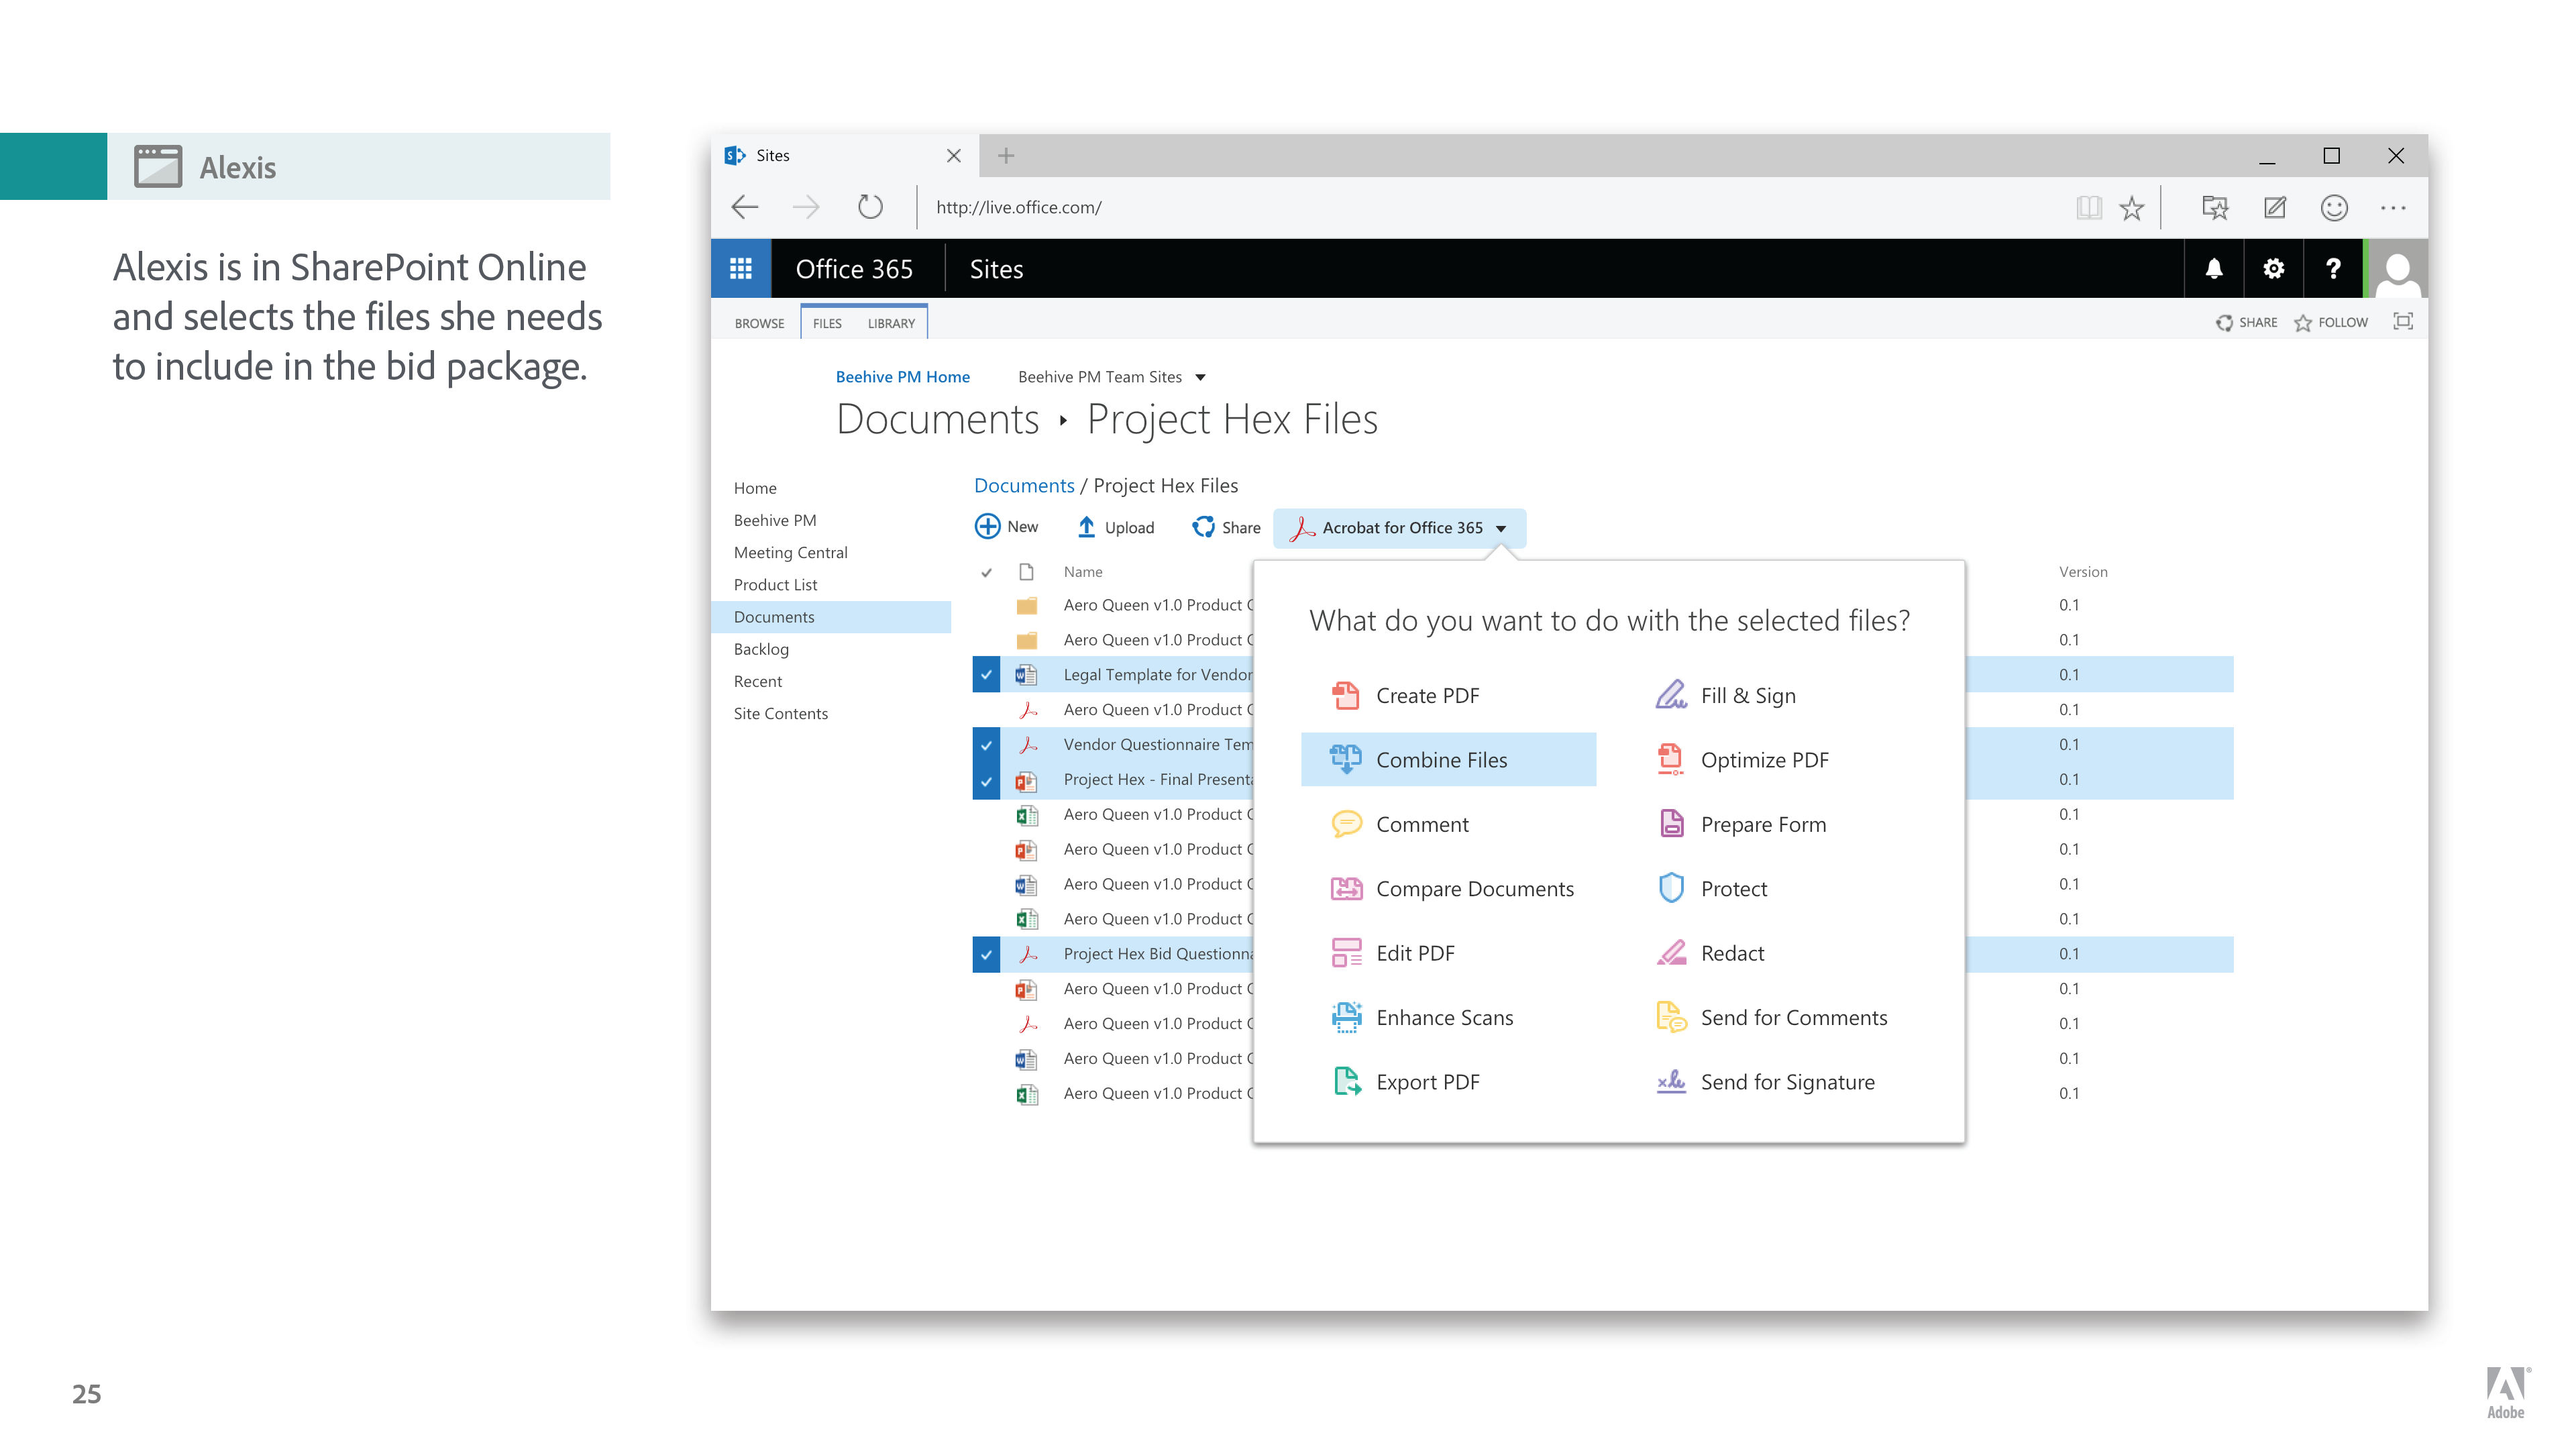2576x1449 pixels.
Task: Open Recent in left navigation
Action: point(758,681)
